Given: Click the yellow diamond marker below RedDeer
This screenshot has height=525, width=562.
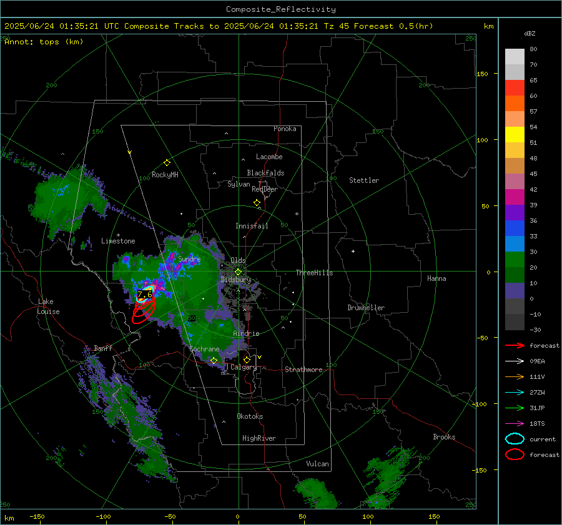Looking at the screenshot, I should [257, 203].
